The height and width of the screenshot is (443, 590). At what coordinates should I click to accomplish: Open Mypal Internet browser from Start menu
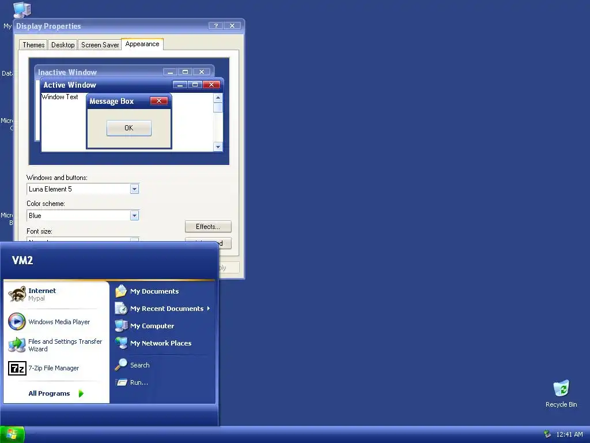coord(56,294)
